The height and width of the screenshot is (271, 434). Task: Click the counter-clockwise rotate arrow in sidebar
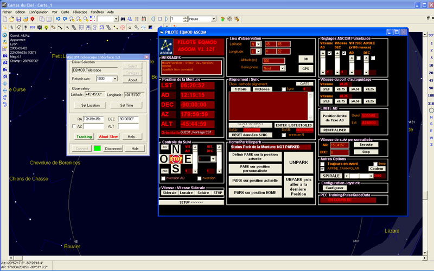(x=5, y=104)
